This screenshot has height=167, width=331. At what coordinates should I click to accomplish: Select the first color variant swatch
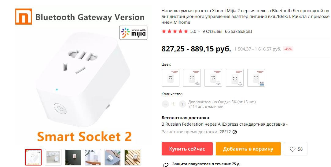tap(171, 78)
